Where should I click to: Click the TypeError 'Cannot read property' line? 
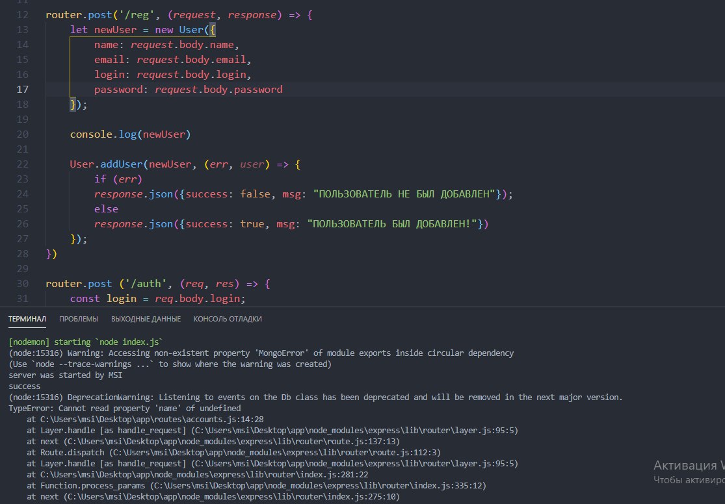point(124,409)
